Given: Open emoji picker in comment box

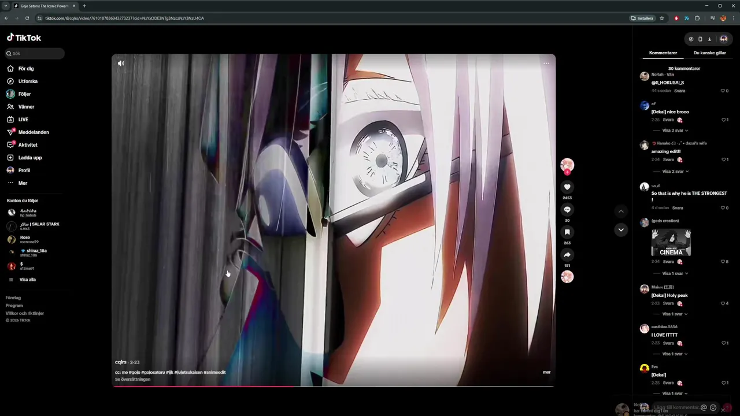Looking at the screenshot, I should tap(713, 407).
